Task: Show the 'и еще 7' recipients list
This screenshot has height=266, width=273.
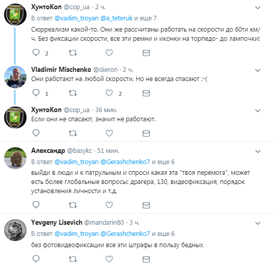Action: coord(145,18)
